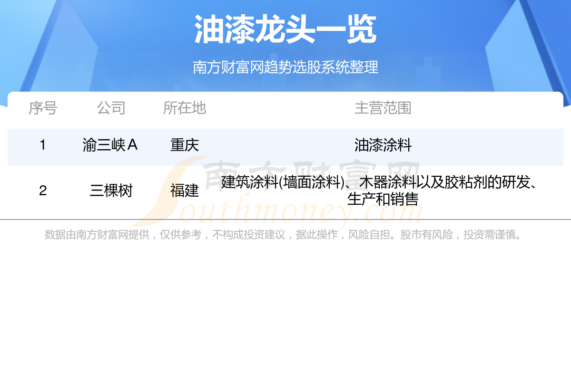Select the 所在地 column header
The width and height of the screenshot is (571, 380).
click(185, 108)
